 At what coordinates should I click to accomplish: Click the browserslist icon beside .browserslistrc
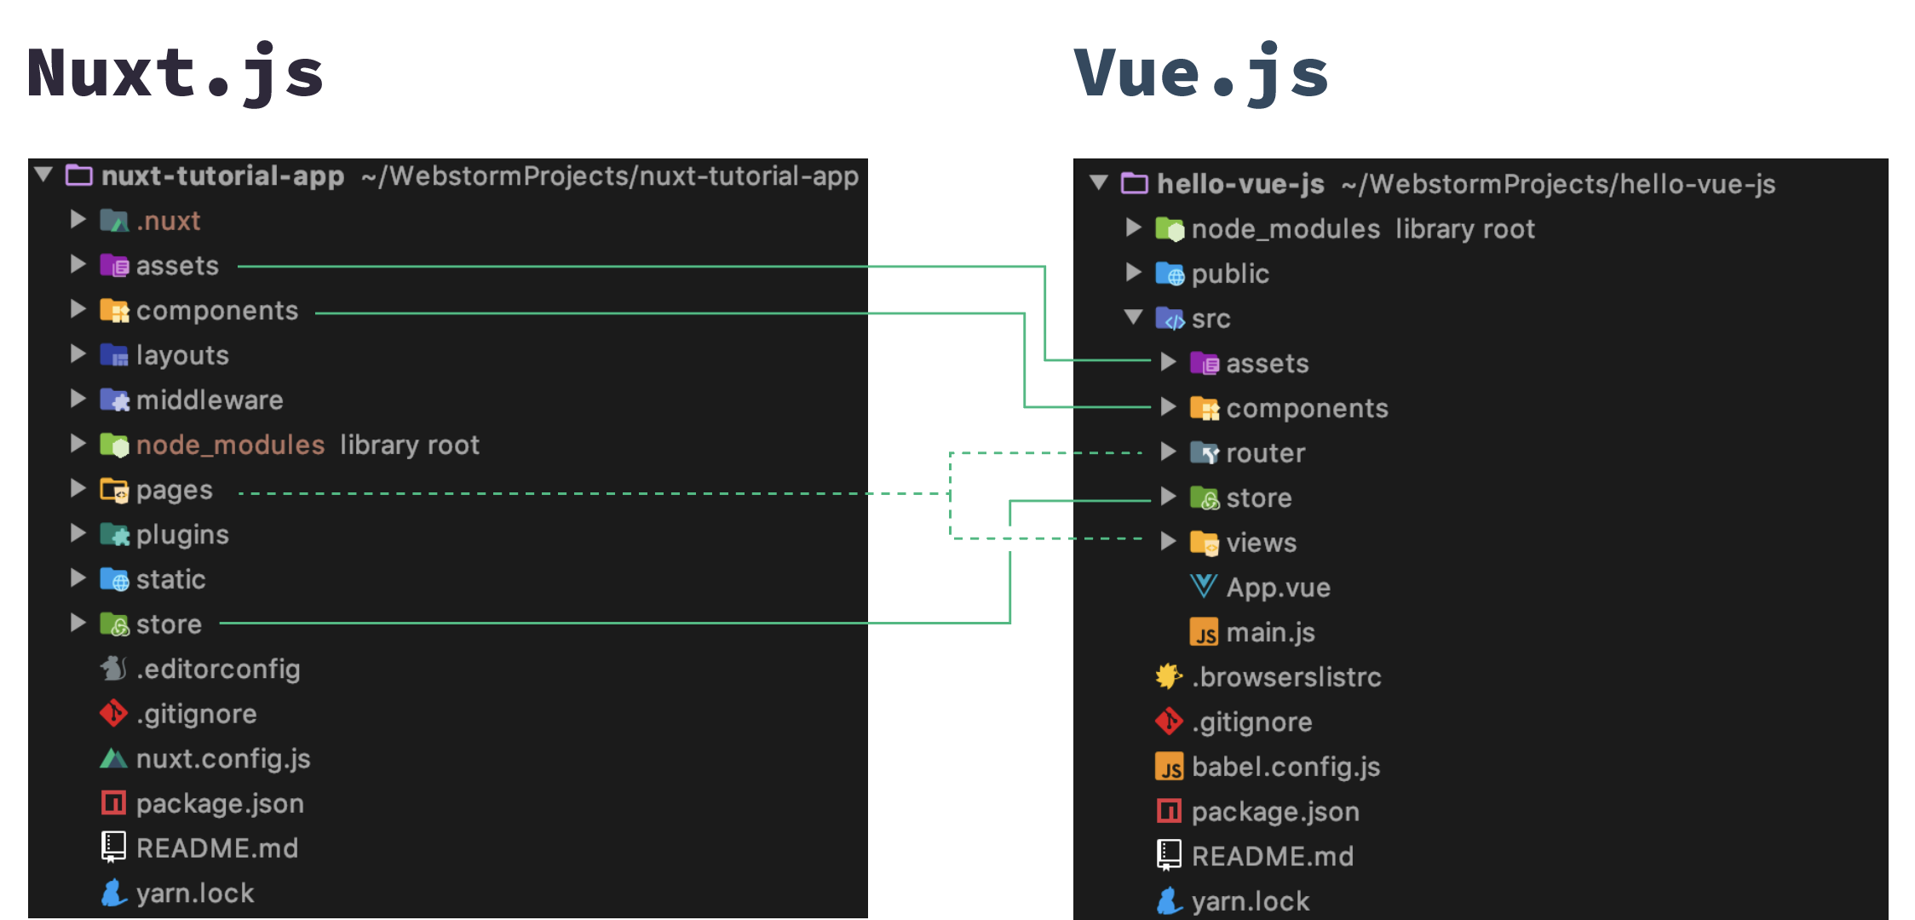(x=1169, y=677)
